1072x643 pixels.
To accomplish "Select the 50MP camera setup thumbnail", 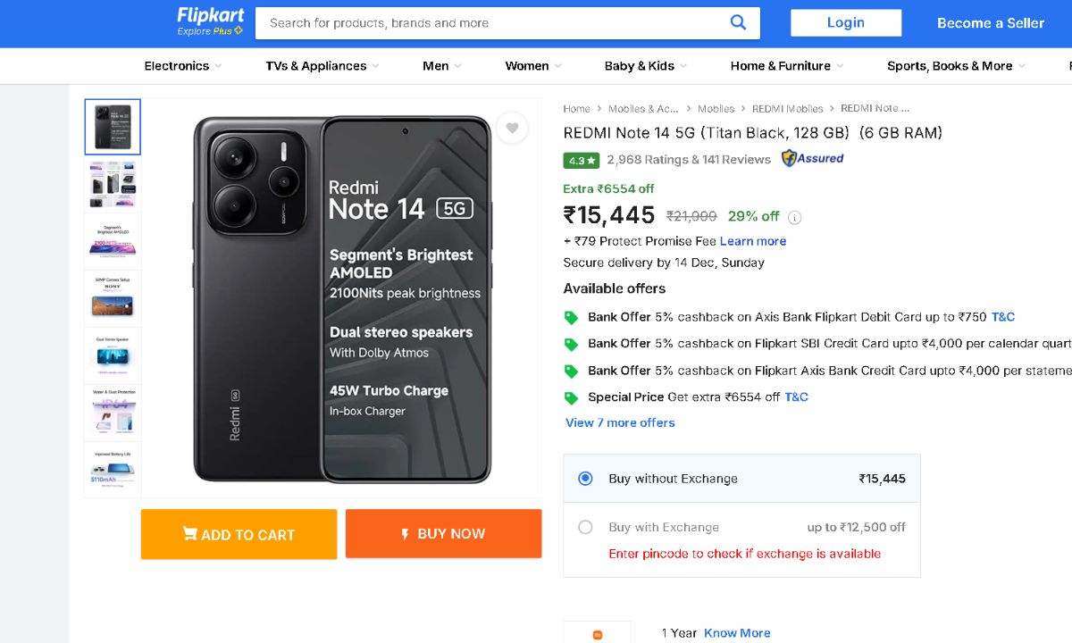I will [113, 299].
